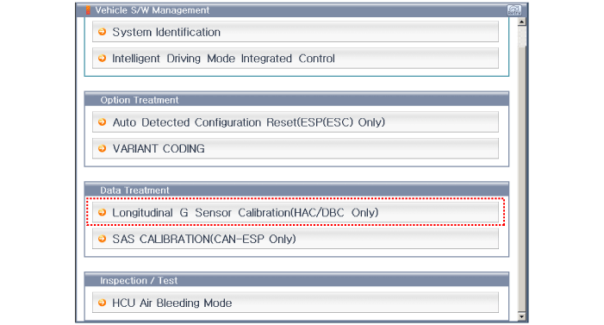
Task: Click orange arrow icon next to VARIANT CODING
Action: 102,148
